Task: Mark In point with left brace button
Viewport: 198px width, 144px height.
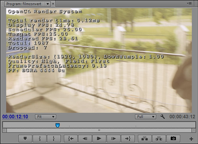Action: coord(40,138)
